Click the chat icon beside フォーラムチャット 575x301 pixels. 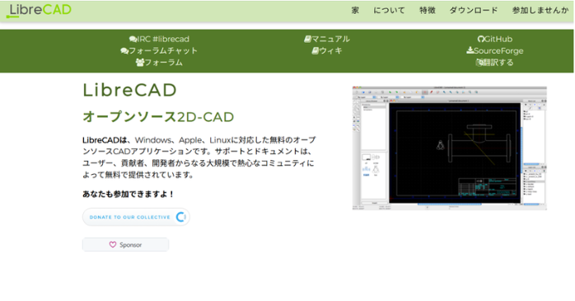pos(124,51)
